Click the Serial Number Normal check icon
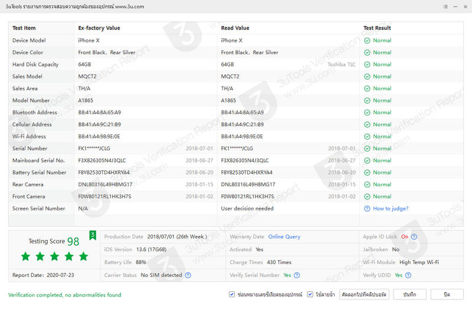472x310 pixels. [x=367, y=149]
